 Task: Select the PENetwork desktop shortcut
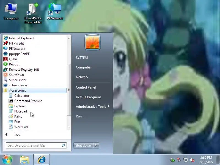click(55, 12)
